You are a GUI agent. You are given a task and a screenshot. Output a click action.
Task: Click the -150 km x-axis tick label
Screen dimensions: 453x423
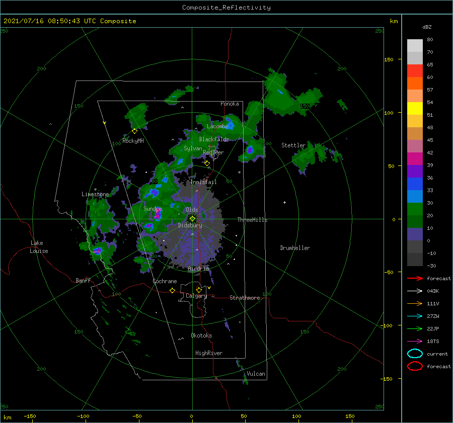[x=30, y=416]
